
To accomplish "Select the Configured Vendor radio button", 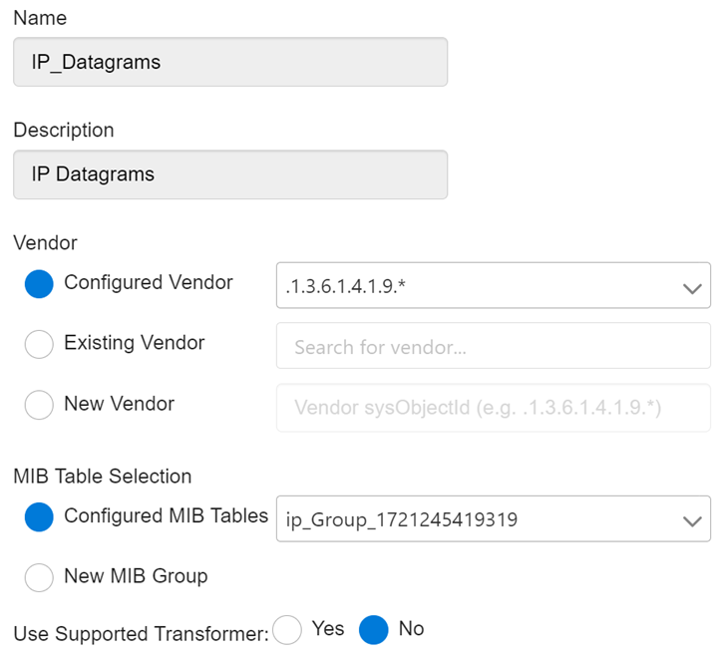I will [x=39, y=284].
